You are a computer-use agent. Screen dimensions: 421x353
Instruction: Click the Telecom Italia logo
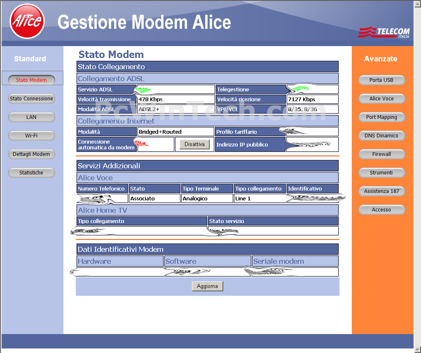384,32
